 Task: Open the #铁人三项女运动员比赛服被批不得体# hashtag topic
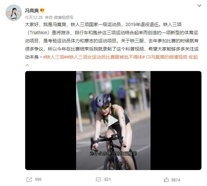(x=106, y=57)
